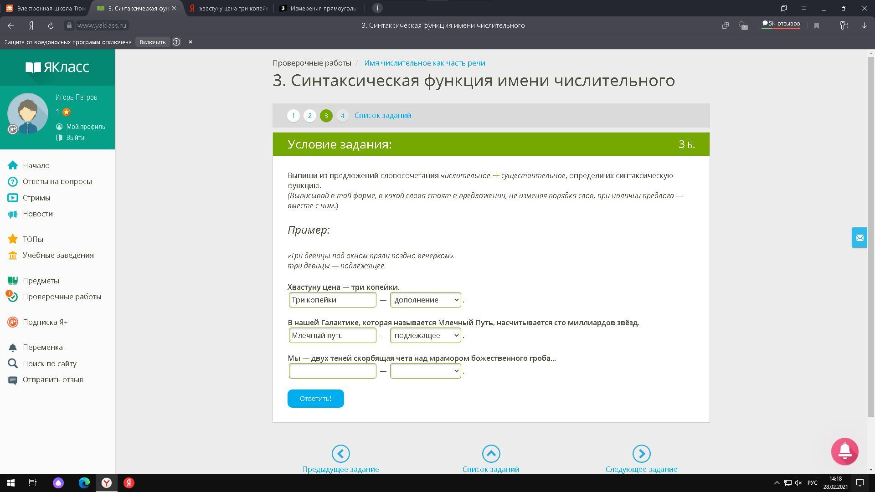Click the ЯКласс logo
The height and width of the screenshot is (492, 875).
(x=57, y=67)
